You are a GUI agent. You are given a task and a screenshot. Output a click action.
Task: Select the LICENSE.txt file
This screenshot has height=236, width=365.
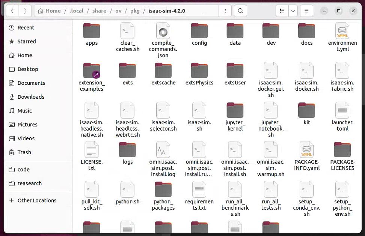click(92, 156)
